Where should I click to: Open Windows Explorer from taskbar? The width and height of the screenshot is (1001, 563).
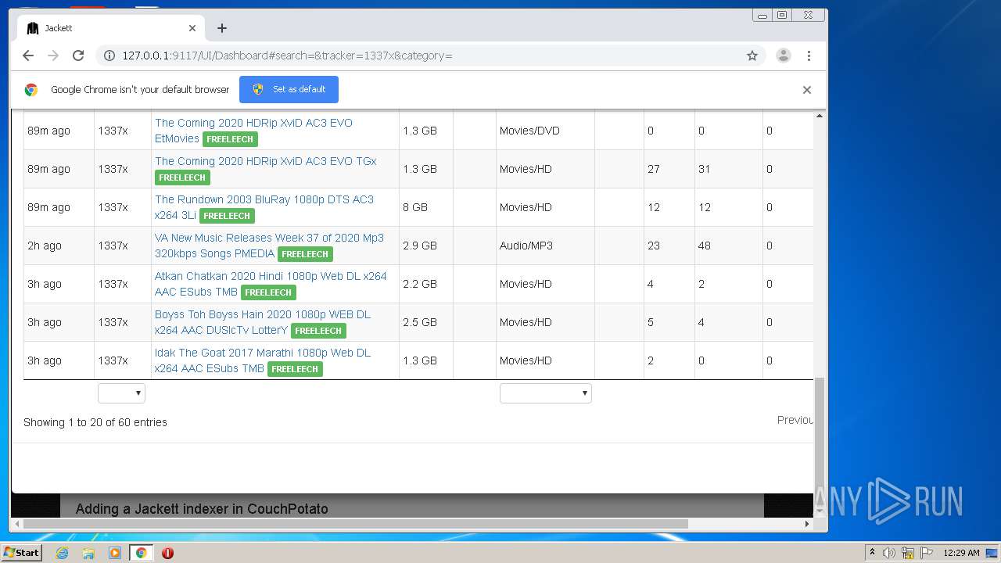(88, 553)
